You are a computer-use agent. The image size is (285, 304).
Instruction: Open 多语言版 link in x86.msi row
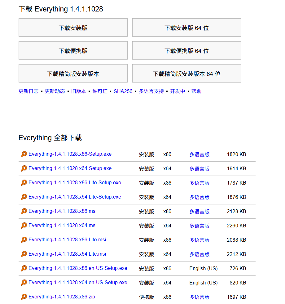coord(199,212)
